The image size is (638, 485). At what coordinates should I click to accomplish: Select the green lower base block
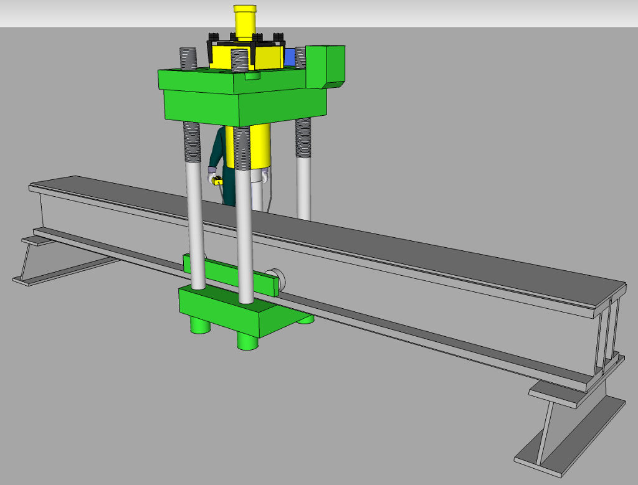pyautogui.click(x=231, y=308)
